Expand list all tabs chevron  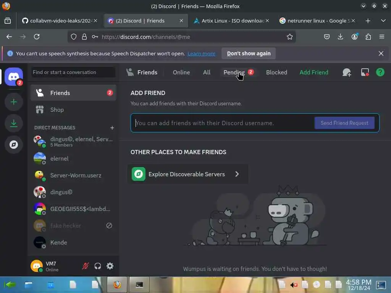[383, 21]
